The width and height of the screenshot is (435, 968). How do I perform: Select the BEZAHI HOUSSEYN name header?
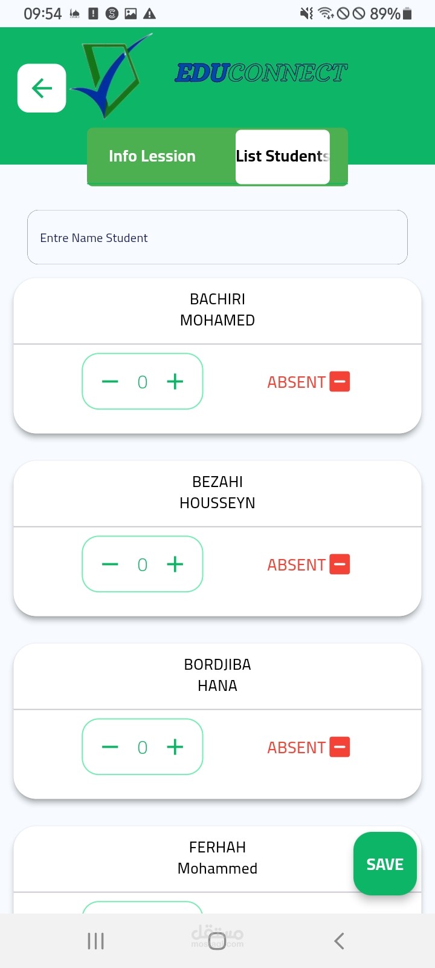[217, 492]
